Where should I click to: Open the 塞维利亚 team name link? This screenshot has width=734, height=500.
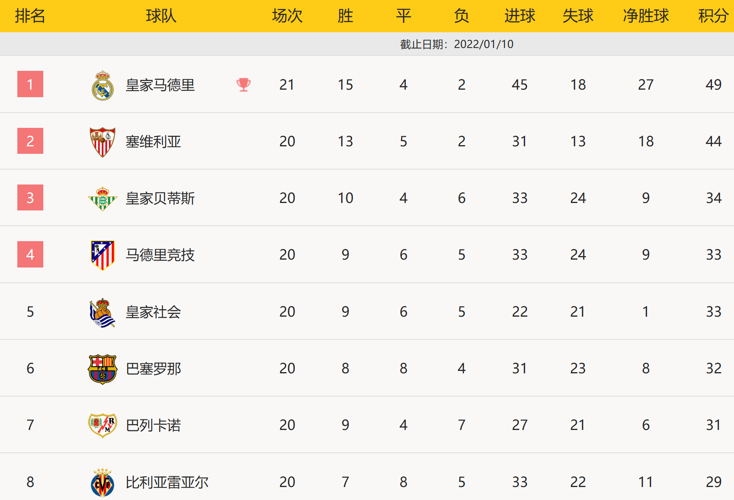[x=153, y=142]
